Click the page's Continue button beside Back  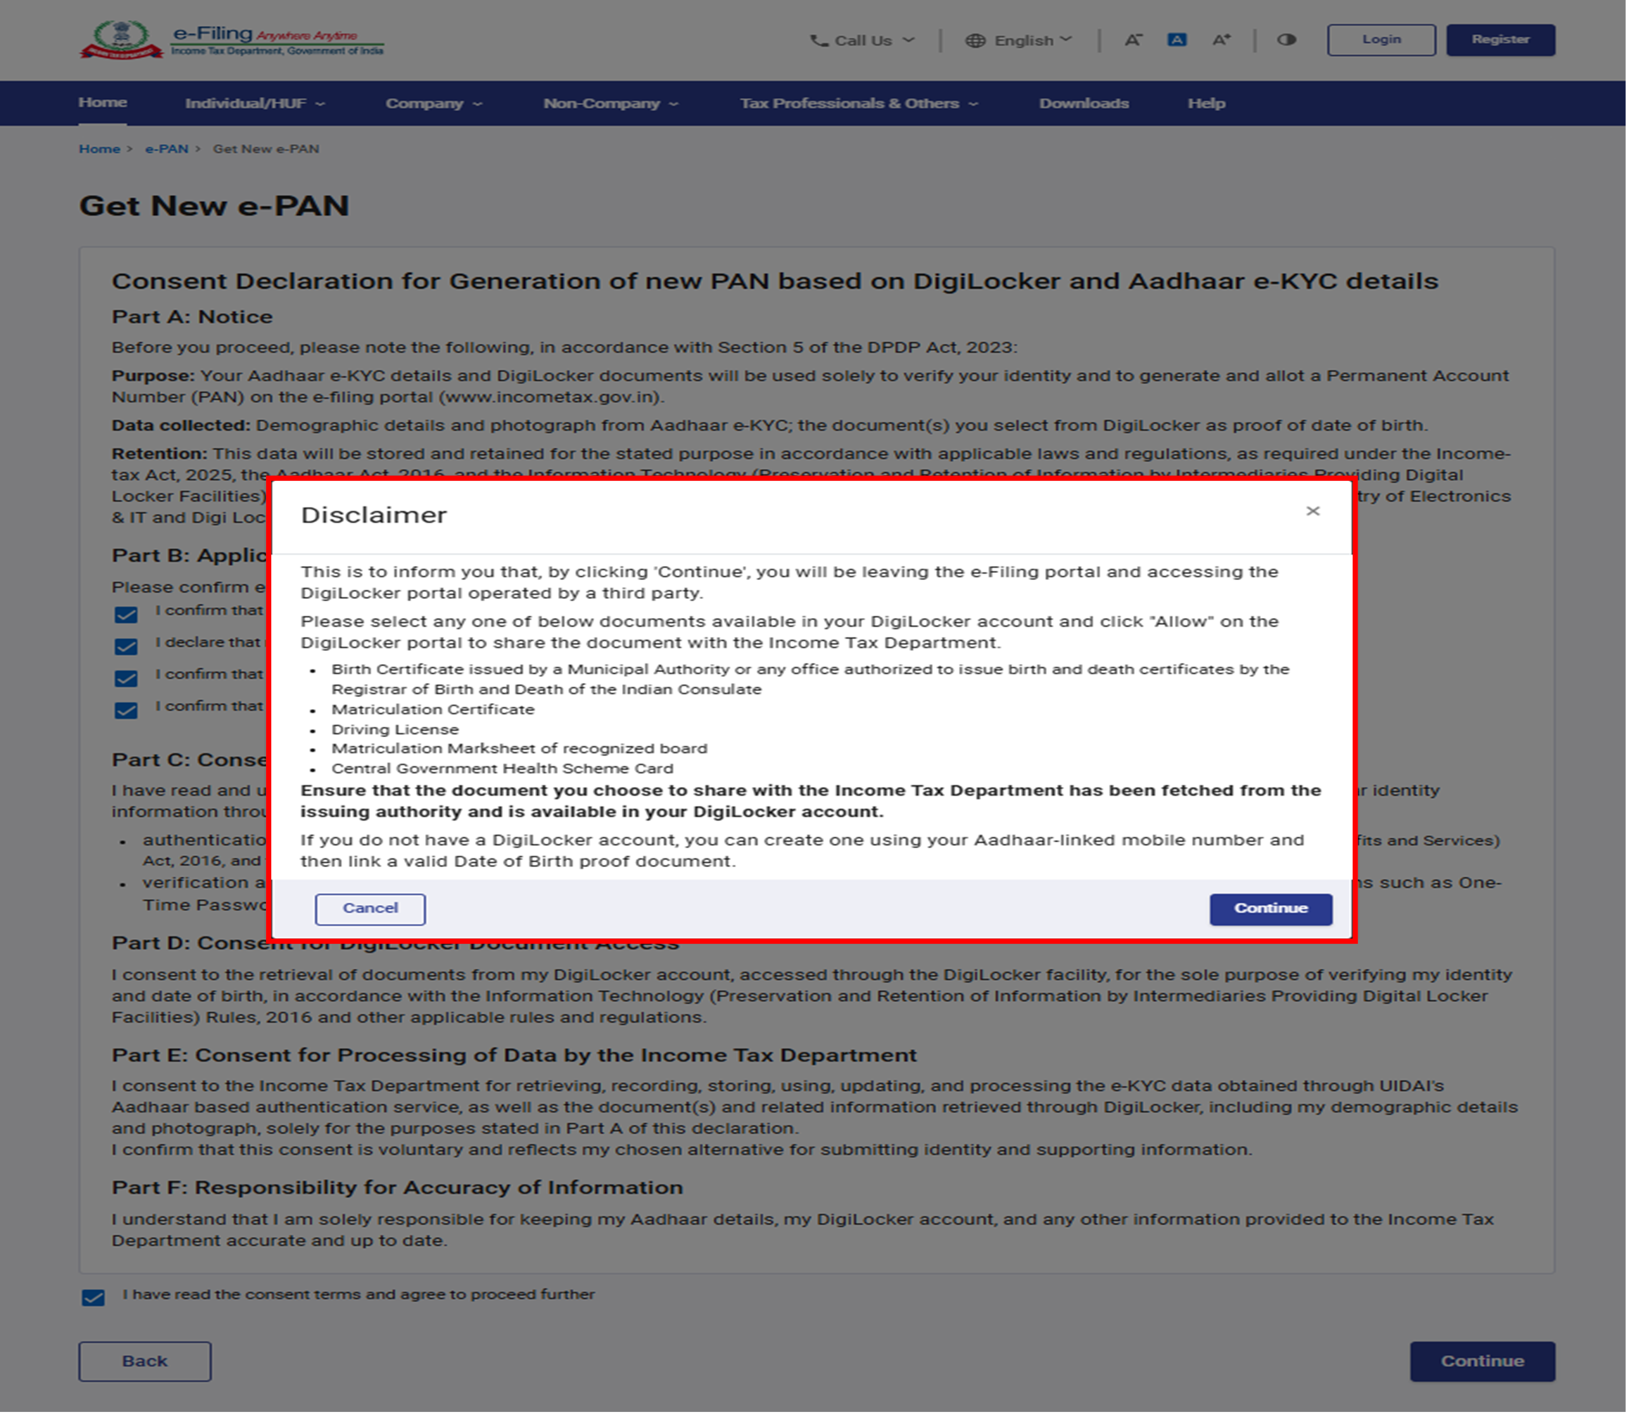[x=1482, y=1361]
